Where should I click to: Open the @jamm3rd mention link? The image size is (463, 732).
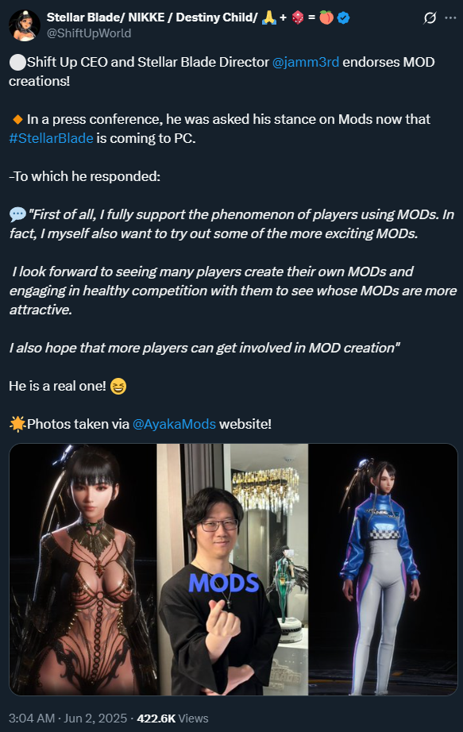(306, 62)
